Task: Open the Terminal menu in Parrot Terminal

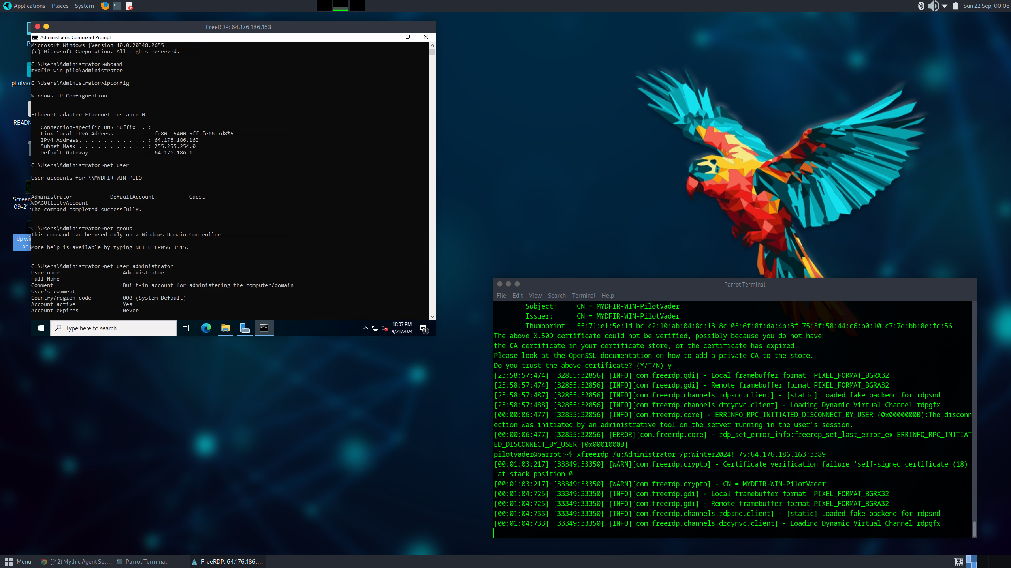Action: 583,295
